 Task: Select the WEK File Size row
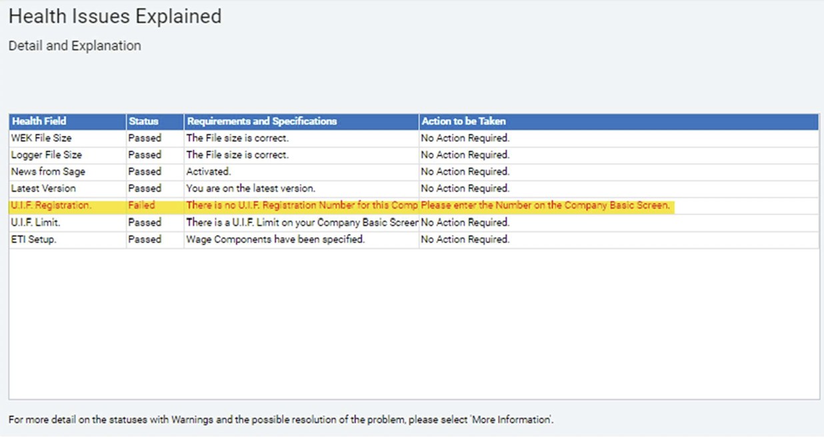click(x=41, y=138)
